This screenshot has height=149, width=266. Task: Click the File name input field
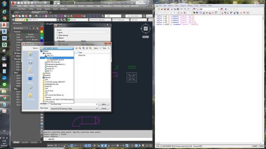pyautogui.click(x=74, y=104)
